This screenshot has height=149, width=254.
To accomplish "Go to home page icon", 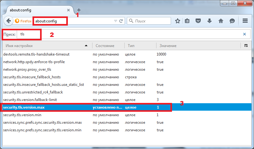I will [x=221, y=21].
